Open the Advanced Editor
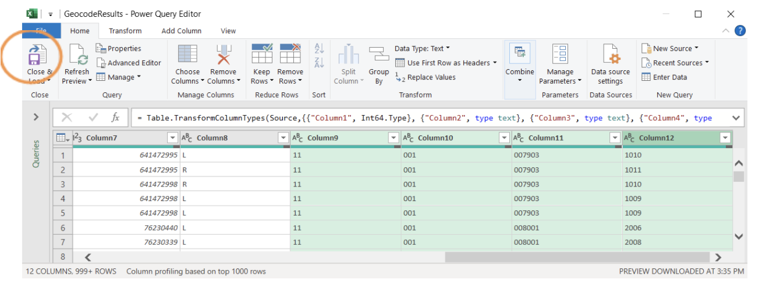This screenshot has height=294, width=780. tap(129, 63)
